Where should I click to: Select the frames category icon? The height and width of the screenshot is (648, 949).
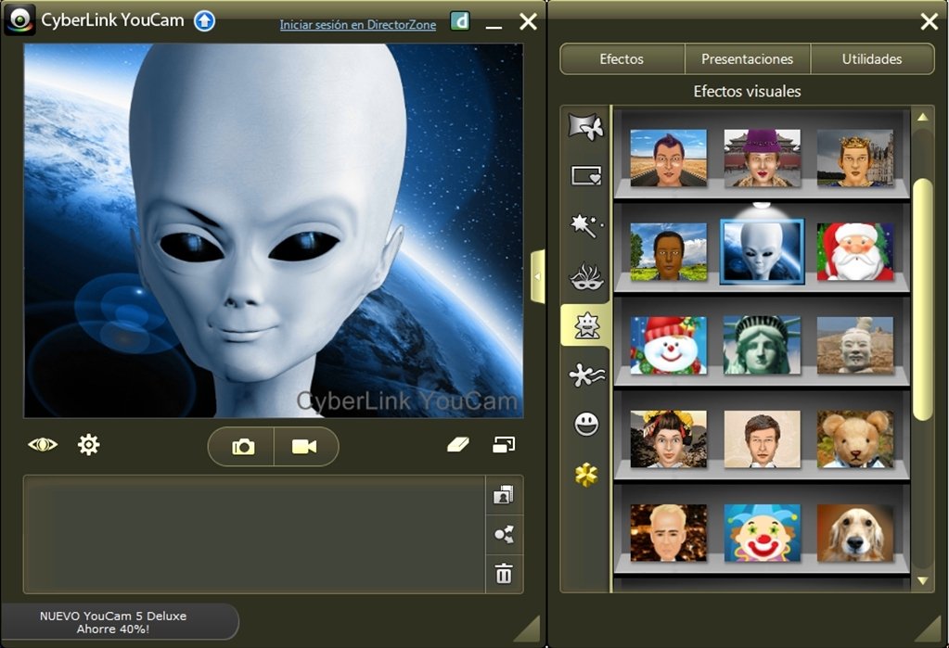coord(586,176)
